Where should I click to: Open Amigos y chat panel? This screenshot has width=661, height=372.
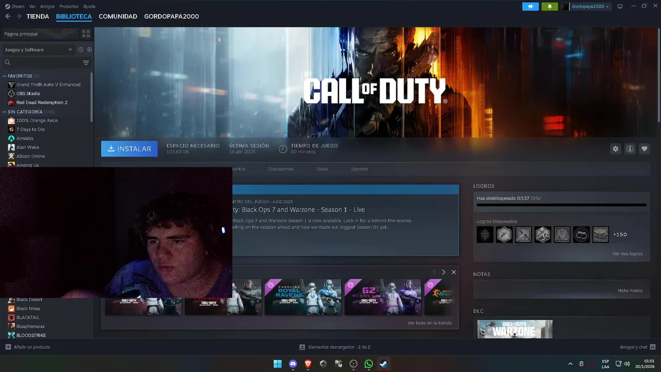click(638, 347)
